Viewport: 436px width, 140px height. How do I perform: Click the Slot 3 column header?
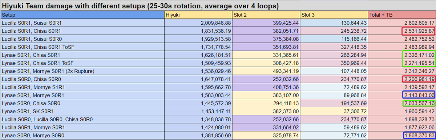(x=334, y=15)
